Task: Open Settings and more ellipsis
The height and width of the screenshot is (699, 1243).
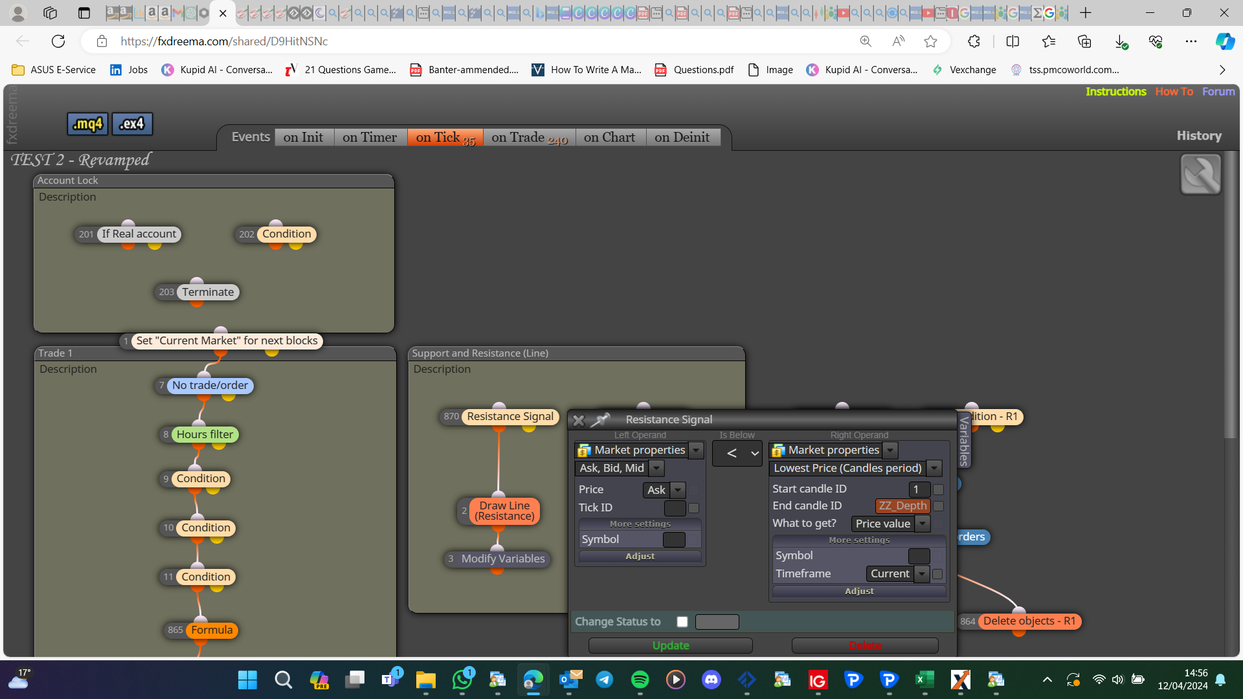Action: (x=1191, y=41)
